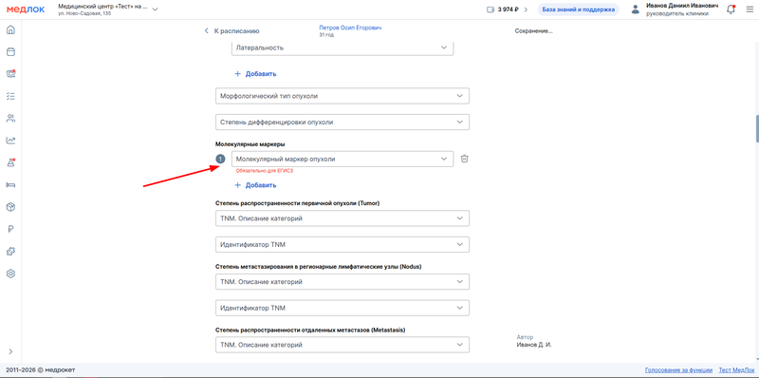Open the patients people sidebar icon

(x=10, y=119)
